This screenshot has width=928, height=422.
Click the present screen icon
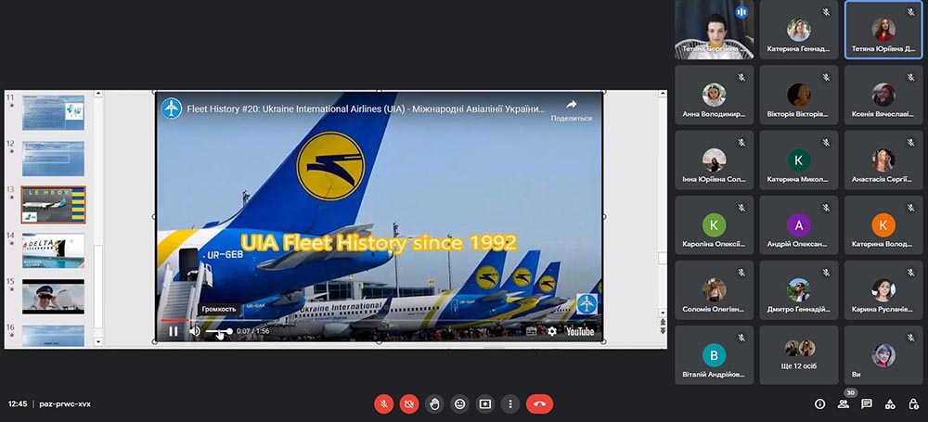[x=484, y=404]
